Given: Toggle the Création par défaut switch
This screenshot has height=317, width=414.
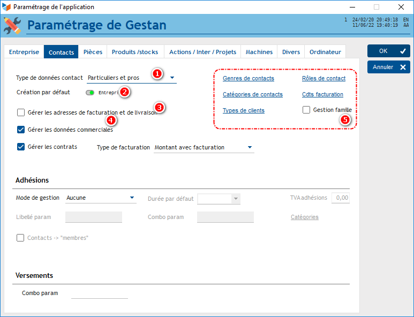Looking at the screenshot, I should (x=90, y=93).
